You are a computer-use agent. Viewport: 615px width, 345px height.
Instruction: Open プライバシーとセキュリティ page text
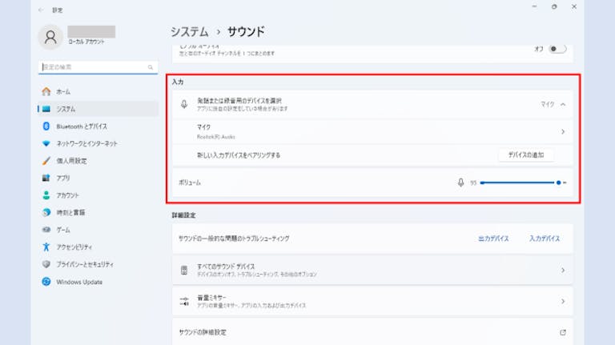[85, 264]
